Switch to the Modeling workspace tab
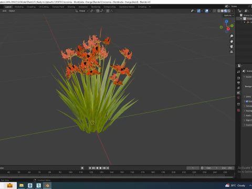252x189 pixels. [19, 7]
